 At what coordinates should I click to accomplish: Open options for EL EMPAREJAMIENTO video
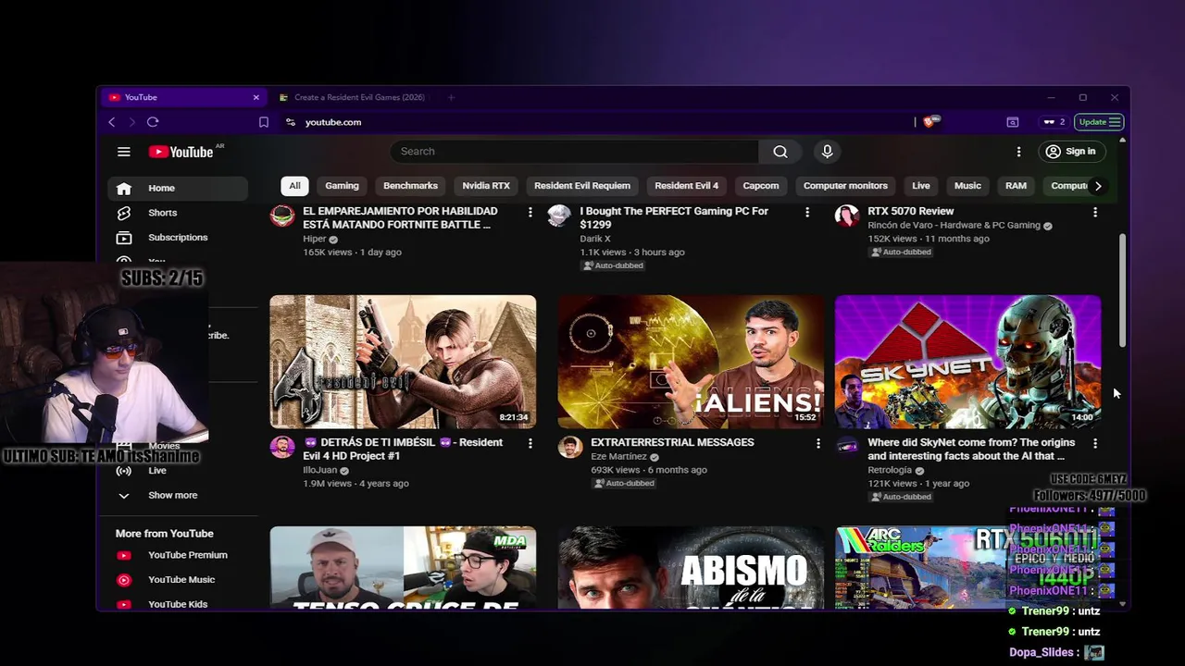[x=530, y=213]
